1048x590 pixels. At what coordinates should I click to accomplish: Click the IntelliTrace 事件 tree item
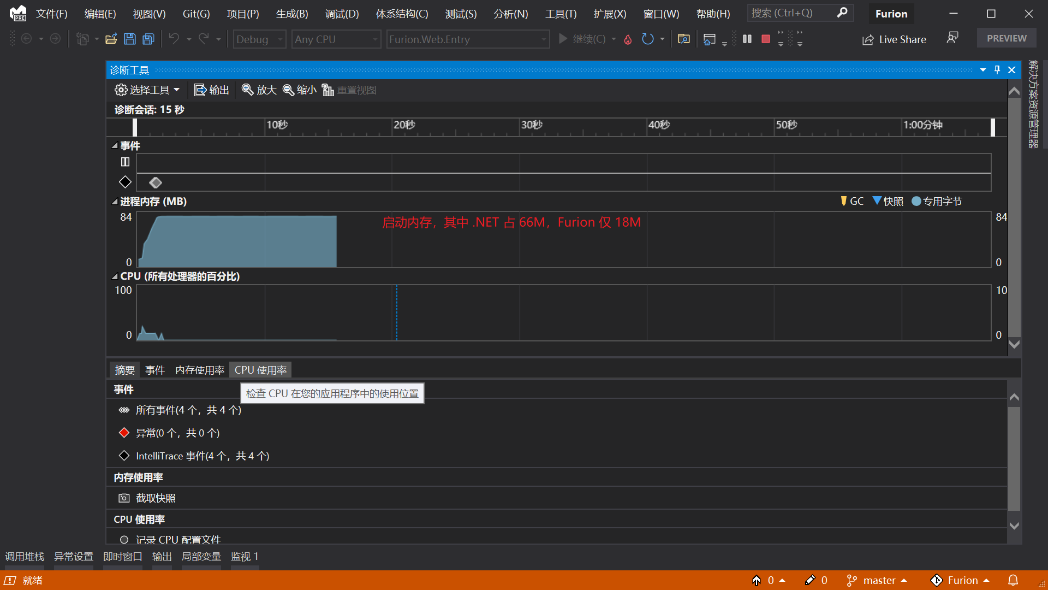pyautogui.click(x=203, y=455)
